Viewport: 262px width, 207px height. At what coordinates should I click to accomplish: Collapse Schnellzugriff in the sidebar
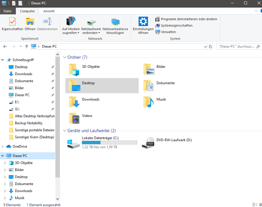pyautogui.click(x=3, y=60)
